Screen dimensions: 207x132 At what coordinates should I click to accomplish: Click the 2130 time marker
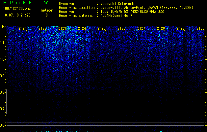[200, 28]
